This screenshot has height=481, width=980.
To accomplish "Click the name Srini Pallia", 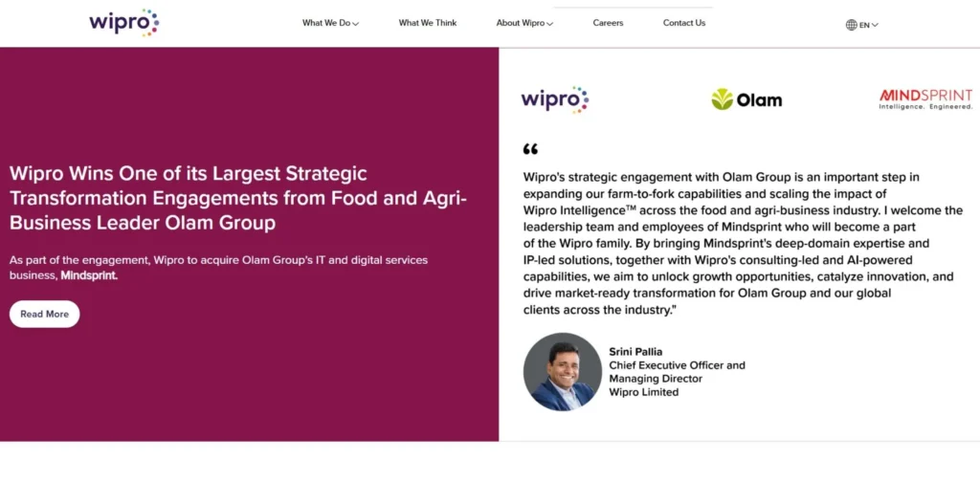I will tap(635, 352).
